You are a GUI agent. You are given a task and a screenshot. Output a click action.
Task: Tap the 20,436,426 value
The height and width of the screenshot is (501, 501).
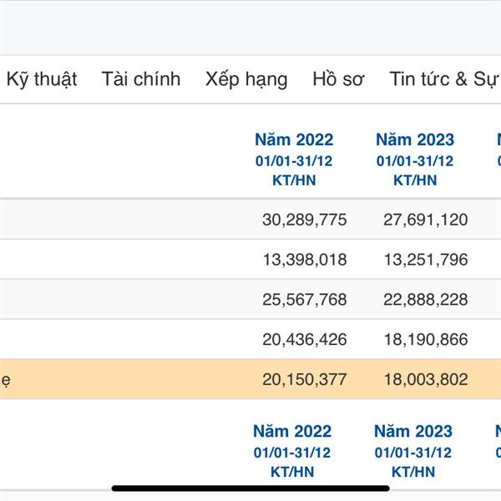tap(304, 340)
